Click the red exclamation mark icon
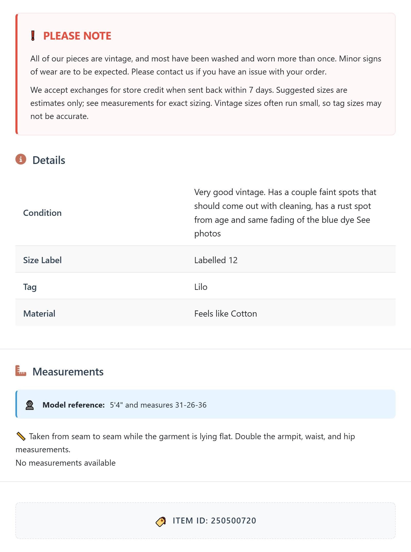 pyautogui.click(x=33, y=36)
